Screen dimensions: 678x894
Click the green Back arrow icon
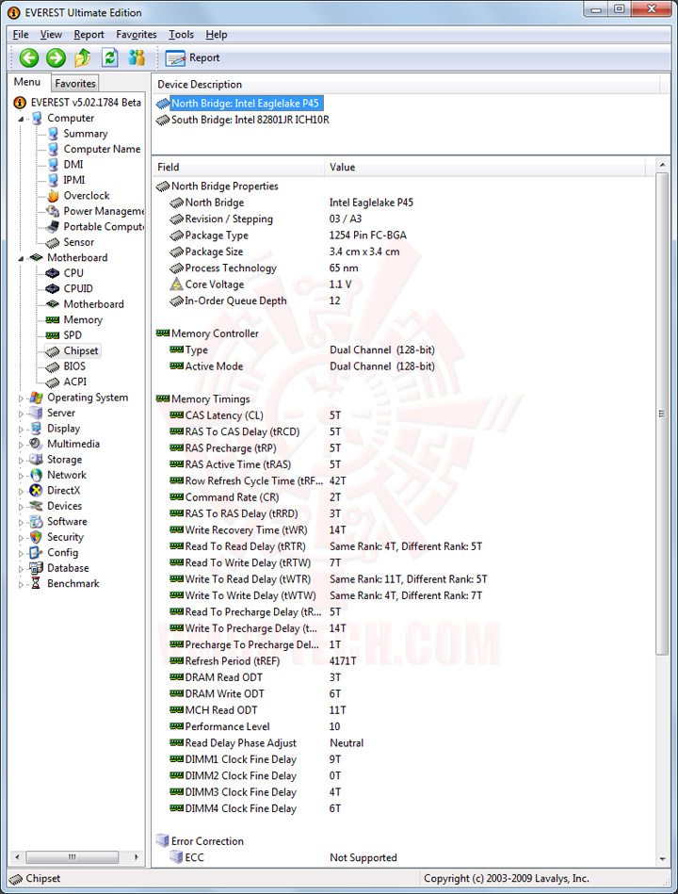tap(29, 57)
